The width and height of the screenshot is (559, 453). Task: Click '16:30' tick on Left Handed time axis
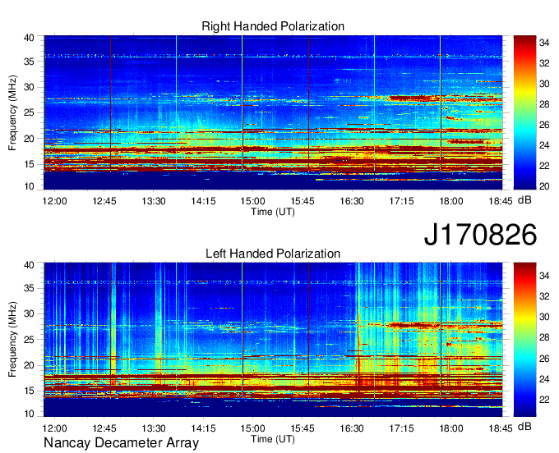(x=352, y=428)
